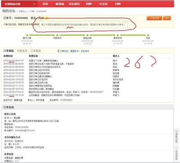Click the 提交订单 progress step dot
This screenshot has height=163, width=180.
(27, 35)
